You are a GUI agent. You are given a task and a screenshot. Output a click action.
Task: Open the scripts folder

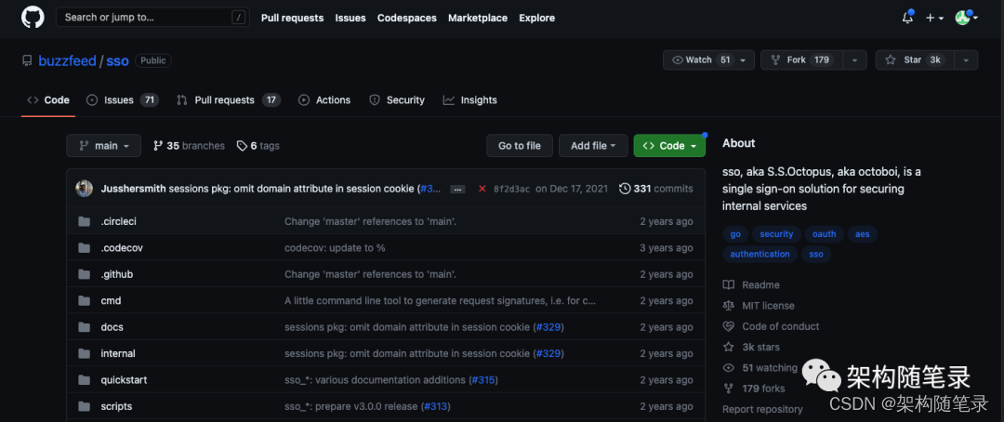116,406
